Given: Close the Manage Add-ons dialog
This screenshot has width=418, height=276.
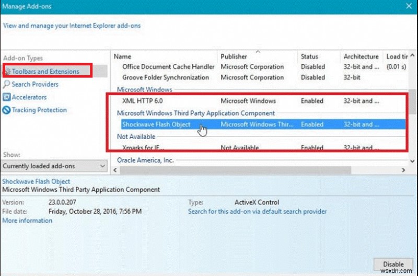Looking at the screenshot, I should tap(409, 6).
